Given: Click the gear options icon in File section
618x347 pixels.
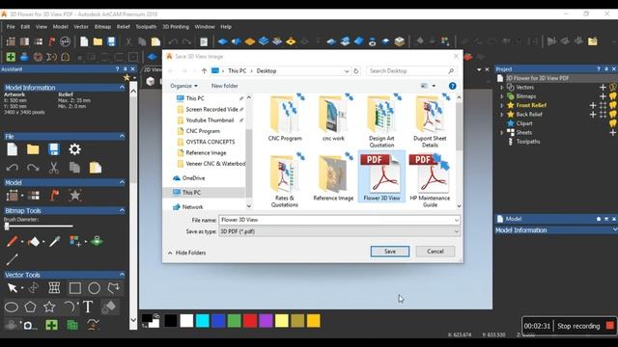Looking at the screenshot, I should click(74, 149).
